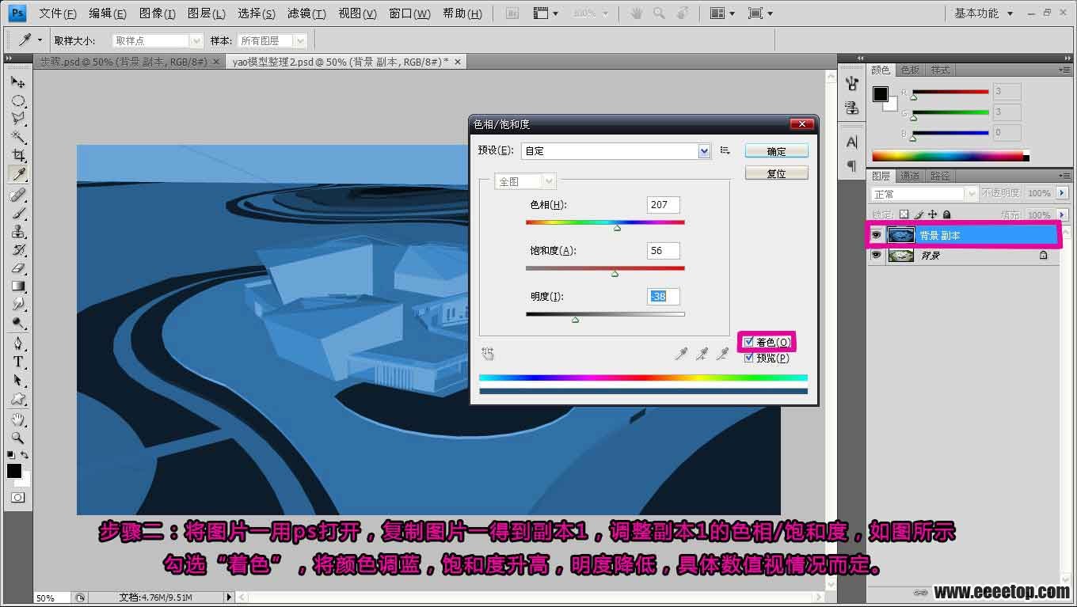Viewport: 1077px width, 607px height.
Task: Open the 不透明度 opacity slider arrow
Action: coord(1062,193)
